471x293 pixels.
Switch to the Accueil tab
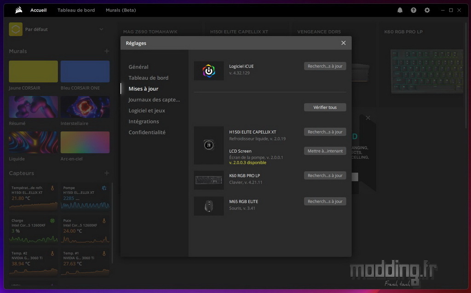pos(39,10)
